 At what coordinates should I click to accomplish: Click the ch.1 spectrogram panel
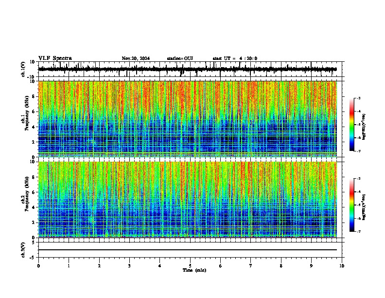tap(187, 119)
